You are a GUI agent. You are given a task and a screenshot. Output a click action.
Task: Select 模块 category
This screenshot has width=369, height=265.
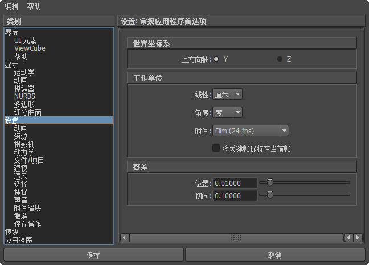coord(59,232)
